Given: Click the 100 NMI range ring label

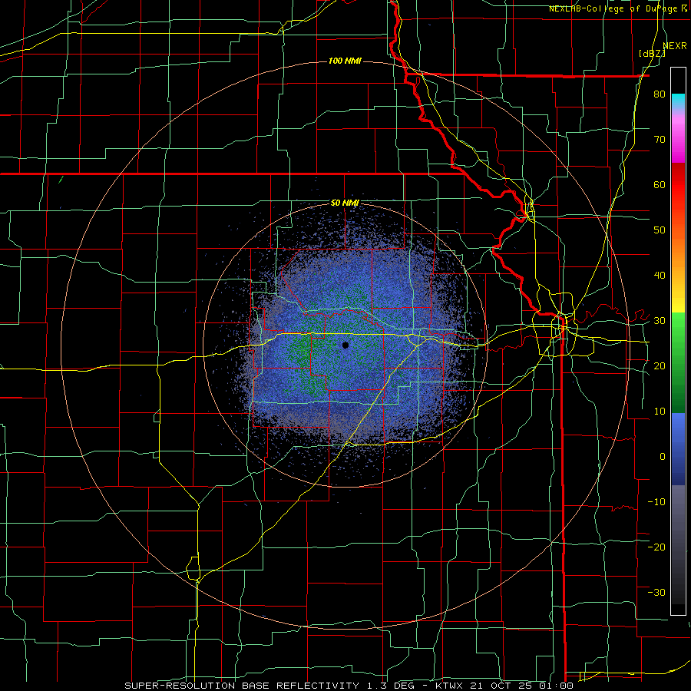Looking at the screenshot, I should pos(345,61).
